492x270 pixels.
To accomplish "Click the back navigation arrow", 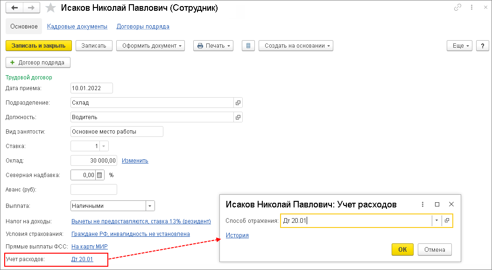I will [15, 8].
